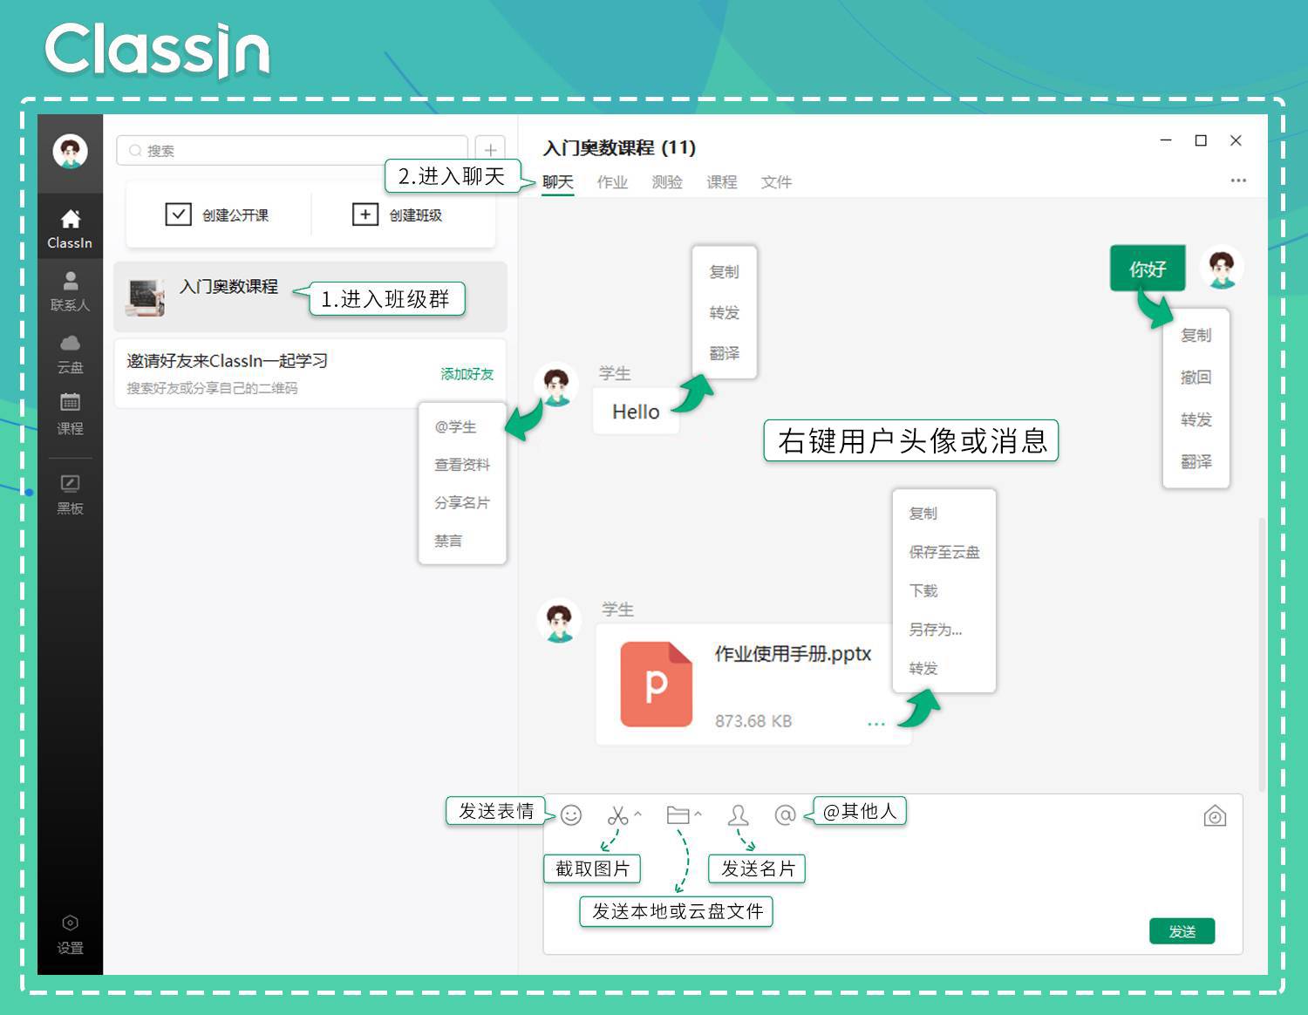Click the 你好 message bubble
The width and height of the screenshot is (1308, 1015).
[1148, 269]
